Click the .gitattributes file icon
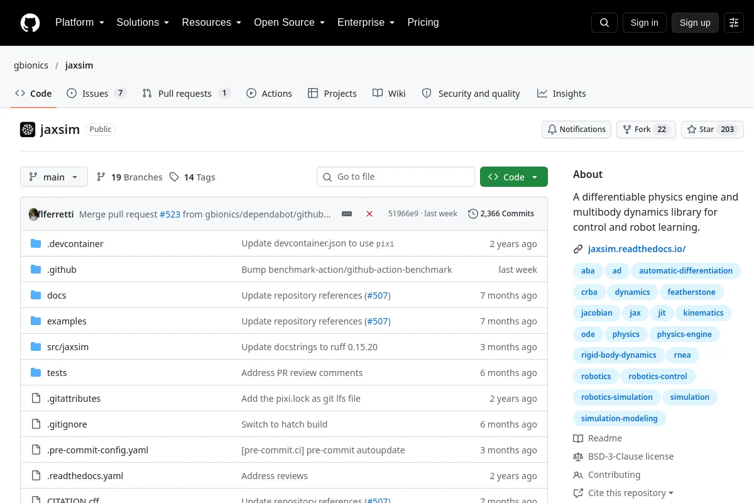The image size is (754, 503). pos(36,398)
